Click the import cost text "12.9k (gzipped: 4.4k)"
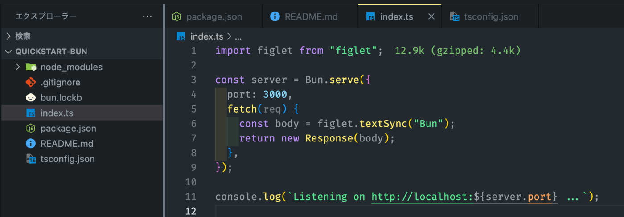This screenshot has width=624, height=217. point(458,51)
